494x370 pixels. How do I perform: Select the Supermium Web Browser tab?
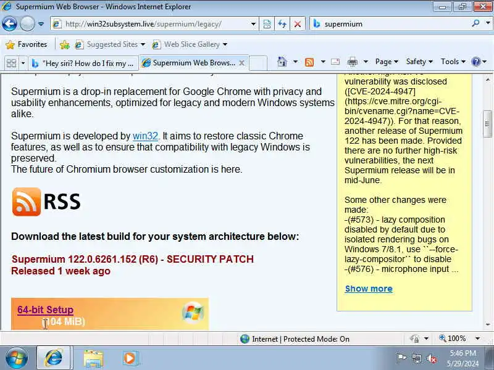click(188, 63)
